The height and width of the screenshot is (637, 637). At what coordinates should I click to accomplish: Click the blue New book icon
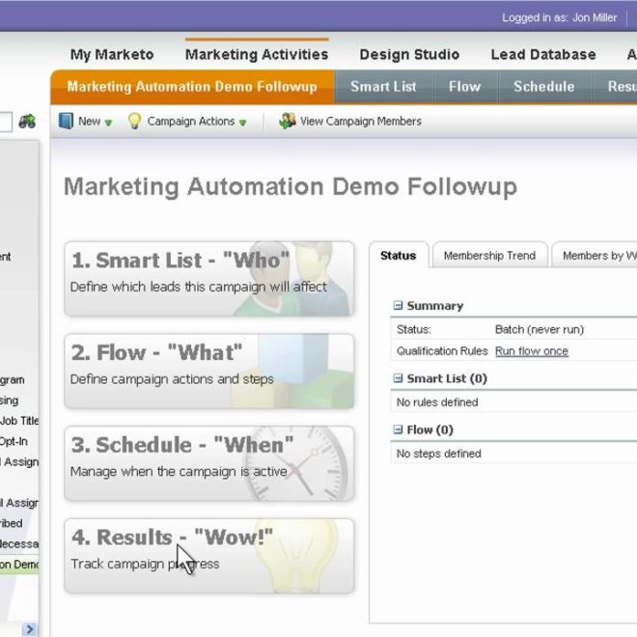click(66, 121)
